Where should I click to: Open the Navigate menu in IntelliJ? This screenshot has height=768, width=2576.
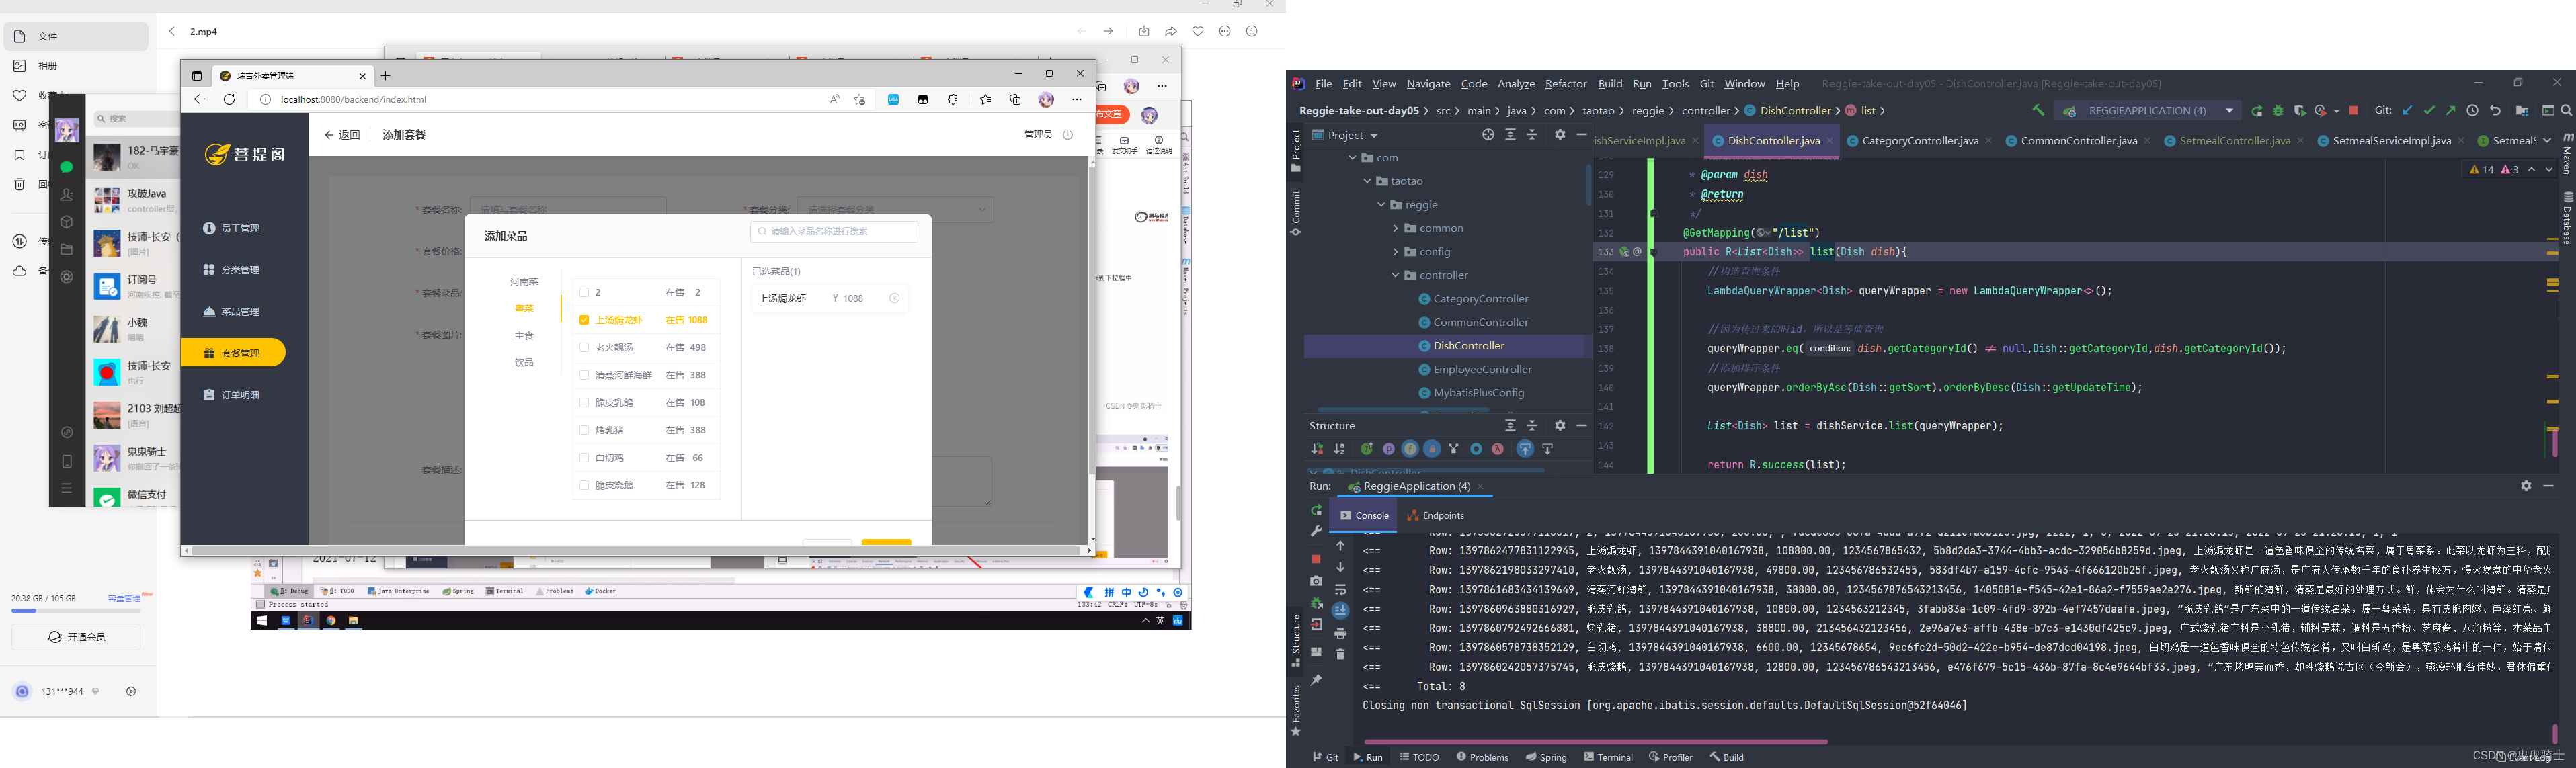point(1428,84)
